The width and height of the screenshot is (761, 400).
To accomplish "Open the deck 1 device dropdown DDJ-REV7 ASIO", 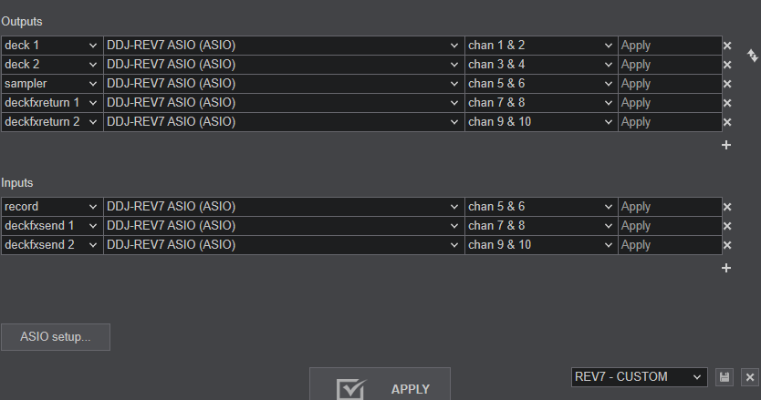I will pyautogui.click(x=284, y=45).
